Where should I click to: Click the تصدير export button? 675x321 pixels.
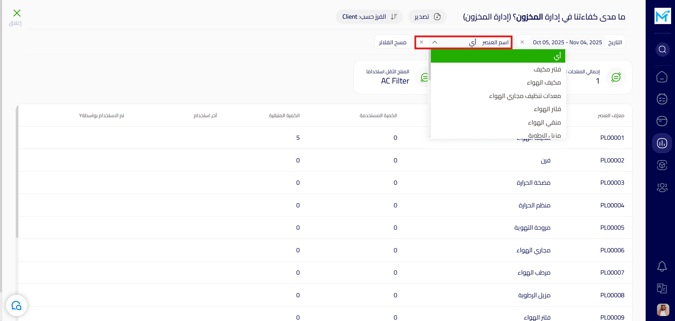[x=427, y=17]
